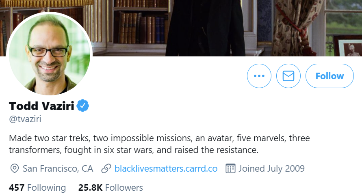The width and height of the screenshot is (362, 196).
Task: Click the location pin icon
Action: (x=15, y=168)
